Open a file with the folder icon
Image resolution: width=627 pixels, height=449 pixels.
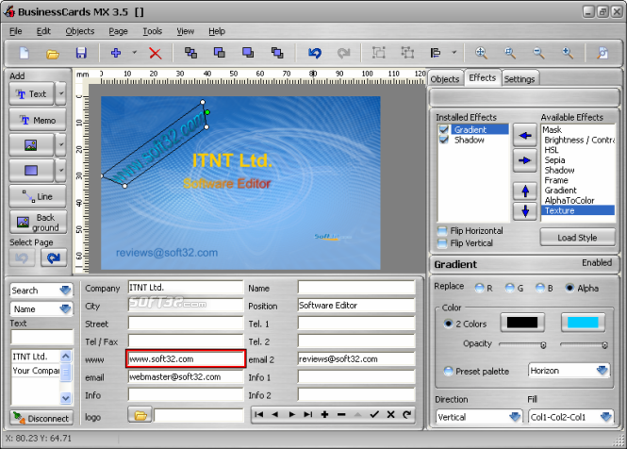[53, 53]
